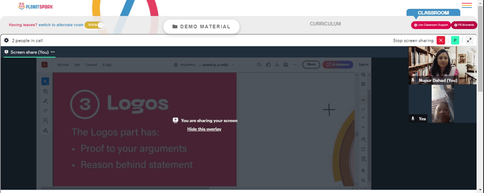Open the Convert menu in Acrobat
484x193 pixels.
[x=91, y=65]
